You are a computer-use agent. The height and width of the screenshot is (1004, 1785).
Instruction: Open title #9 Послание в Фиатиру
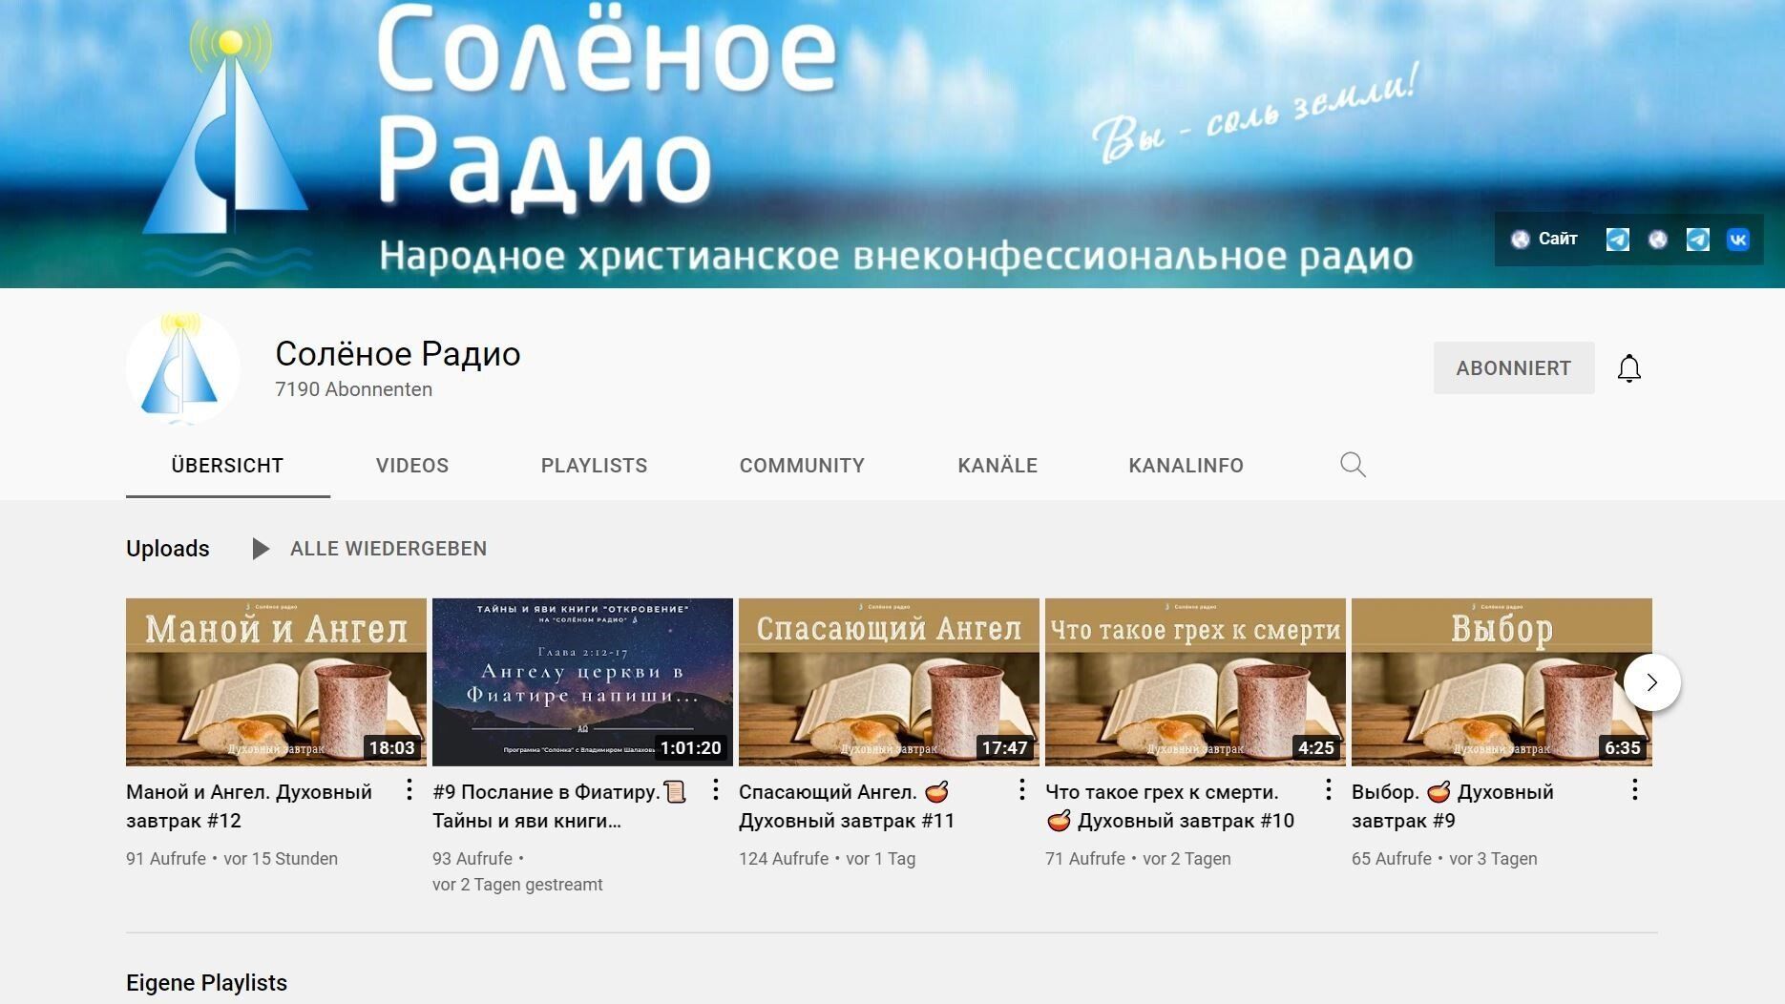[559, 806]
